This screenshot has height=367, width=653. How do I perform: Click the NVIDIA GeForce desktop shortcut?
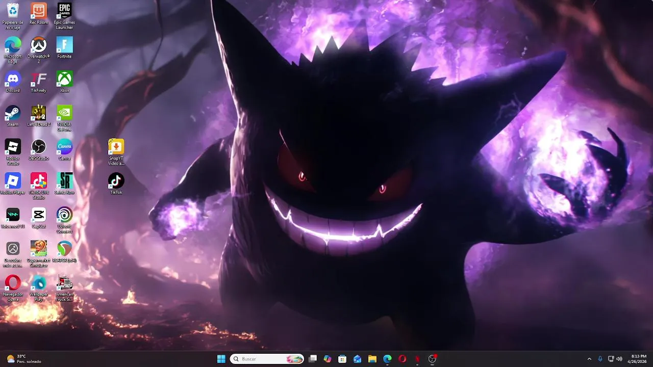pyautogui.click(x=64, y=118)
